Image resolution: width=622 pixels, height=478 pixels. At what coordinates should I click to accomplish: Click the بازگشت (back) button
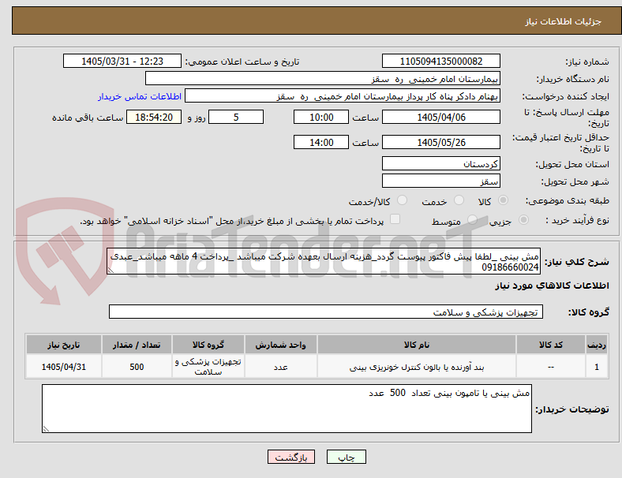pos(291,457)
